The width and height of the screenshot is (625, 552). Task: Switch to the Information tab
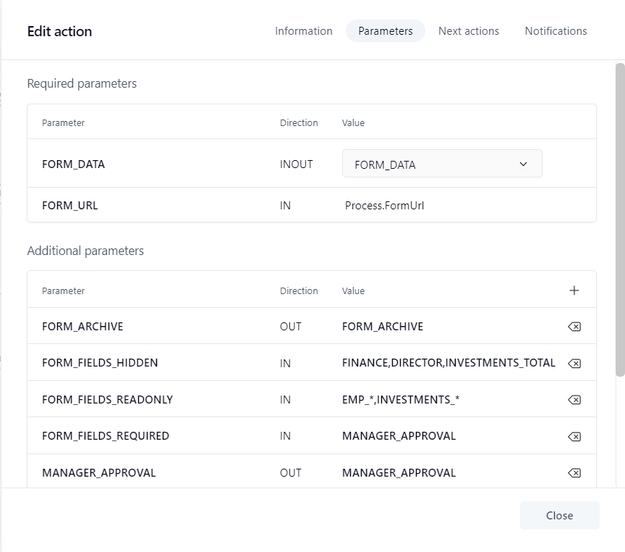tap(303, 31)
